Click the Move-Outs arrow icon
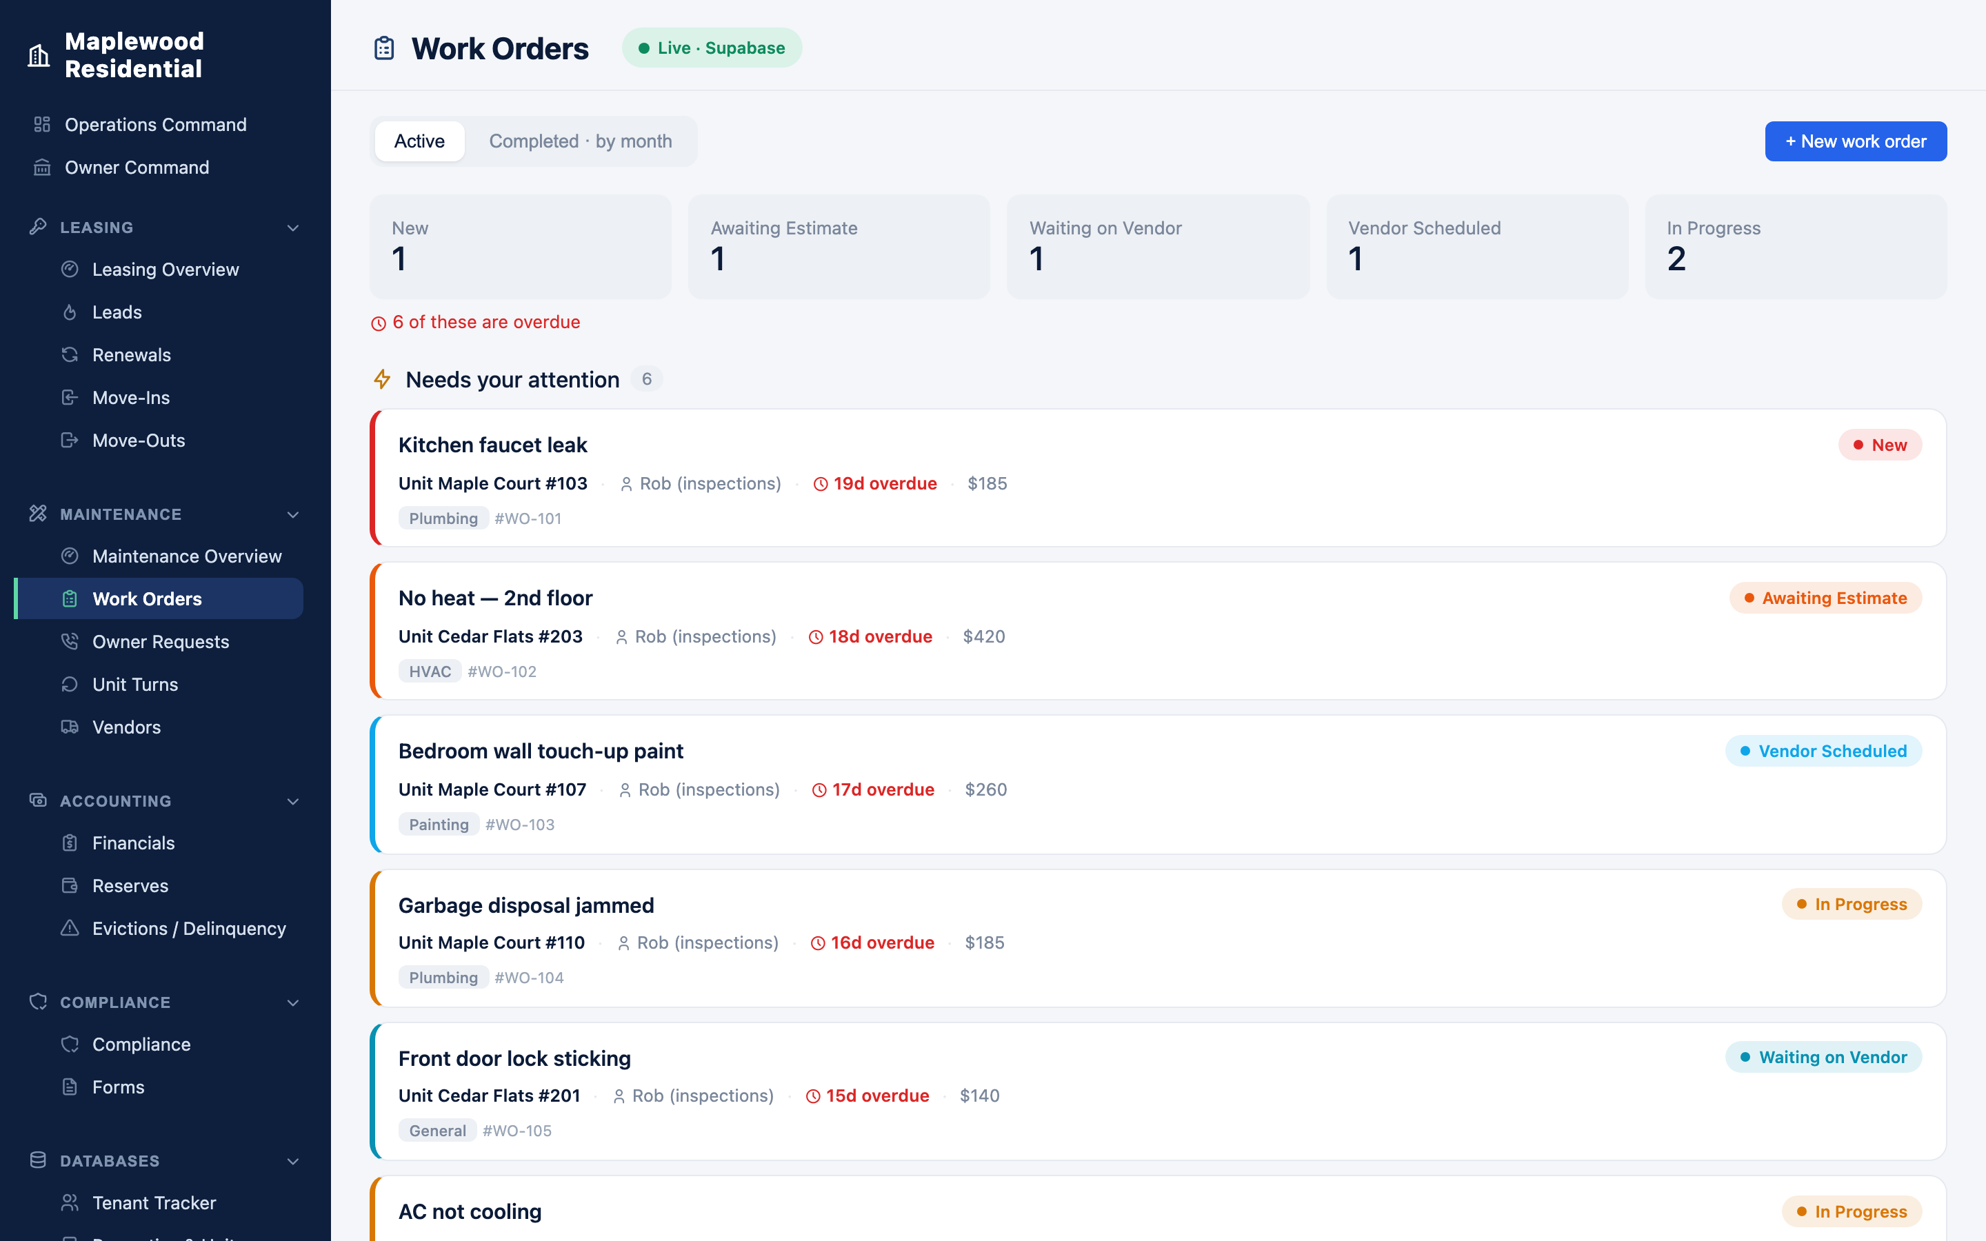The height and width of the screenshot is (1241, 1986). (70, 440)
